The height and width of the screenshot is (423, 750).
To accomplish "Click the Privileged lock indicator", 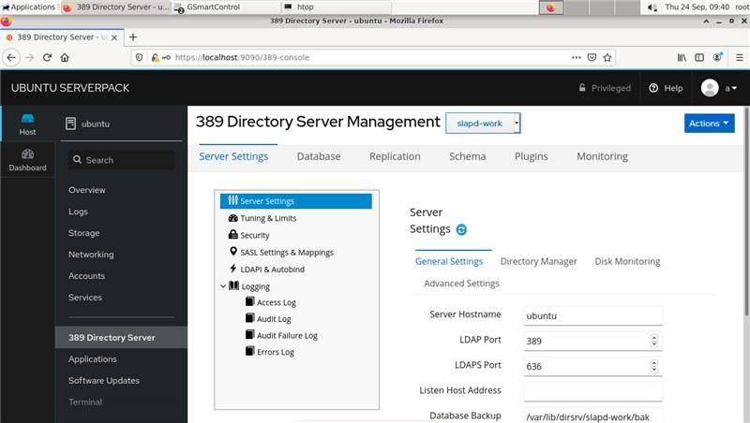I will (605, 88).
